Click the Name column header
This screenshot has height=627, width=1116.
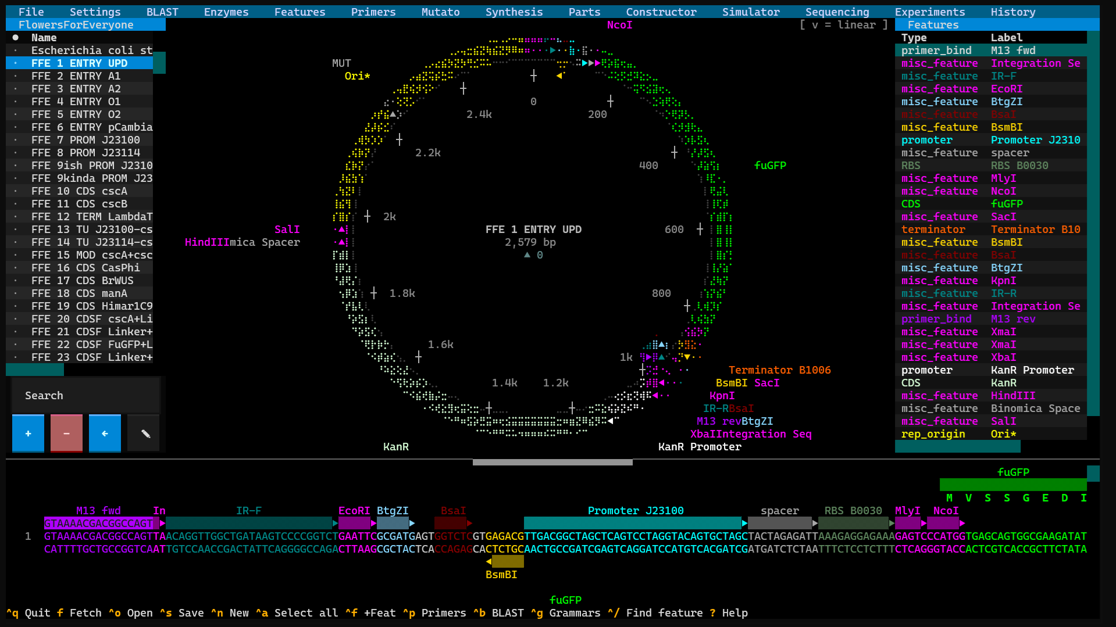click(x=44, y=37)
